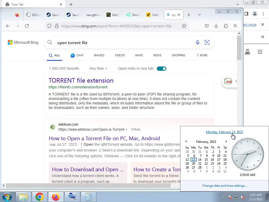Open Chrome three-dot menu
Viewport: 269px width, 202px height.
tap(263, 14)
